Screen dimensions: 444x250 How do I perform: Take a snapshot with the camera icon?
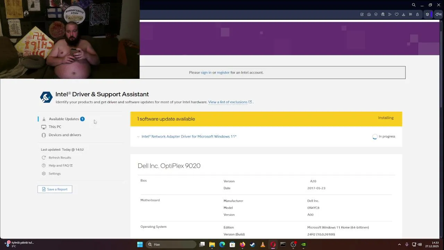(369, 14)
